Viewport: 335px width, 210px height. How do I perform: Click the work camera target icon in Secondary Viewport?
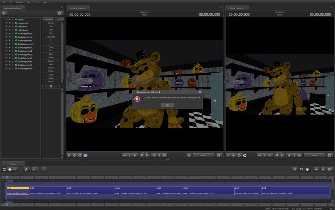[x=189, y=156]
